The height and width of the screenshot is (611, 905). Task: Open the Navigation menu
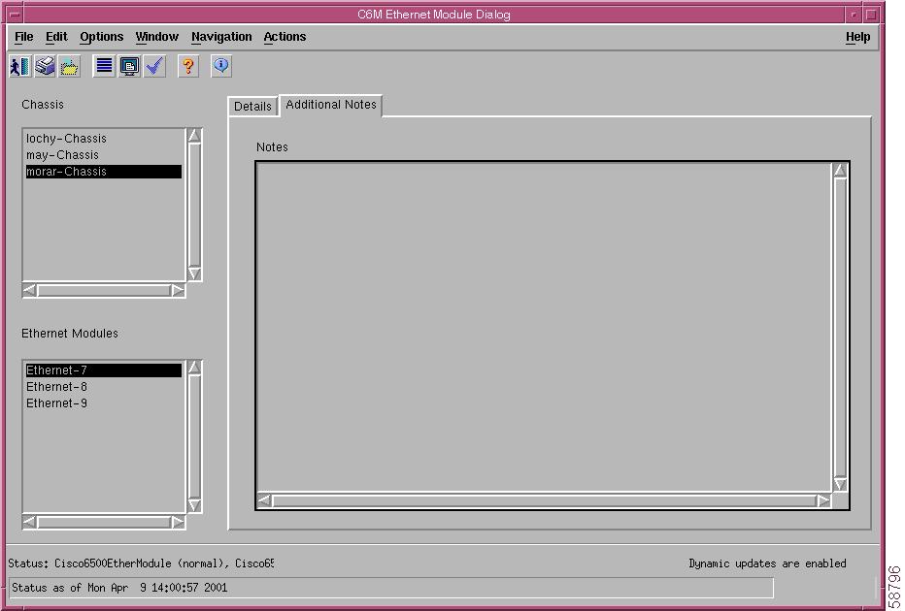[x=221, y=37]
